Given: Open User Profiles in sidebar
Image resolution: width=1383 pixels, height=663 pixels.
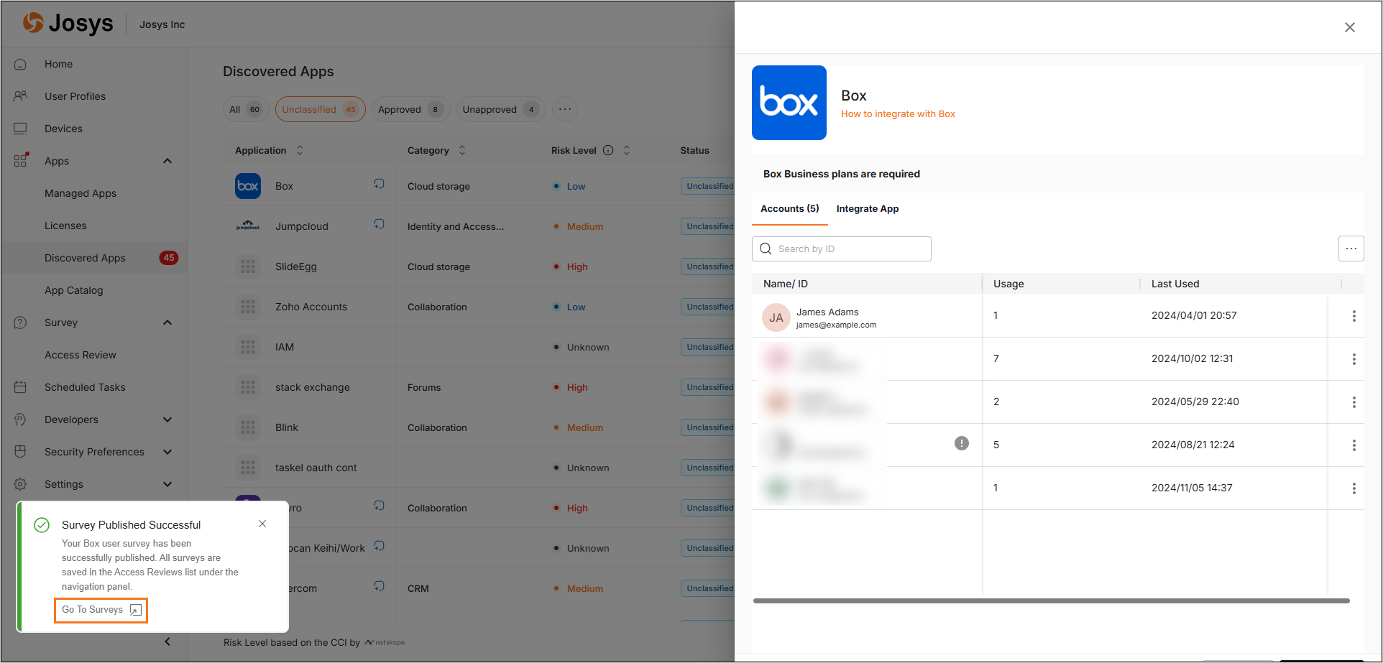Looking at the screenshot, I should click(x=75, y=96).
